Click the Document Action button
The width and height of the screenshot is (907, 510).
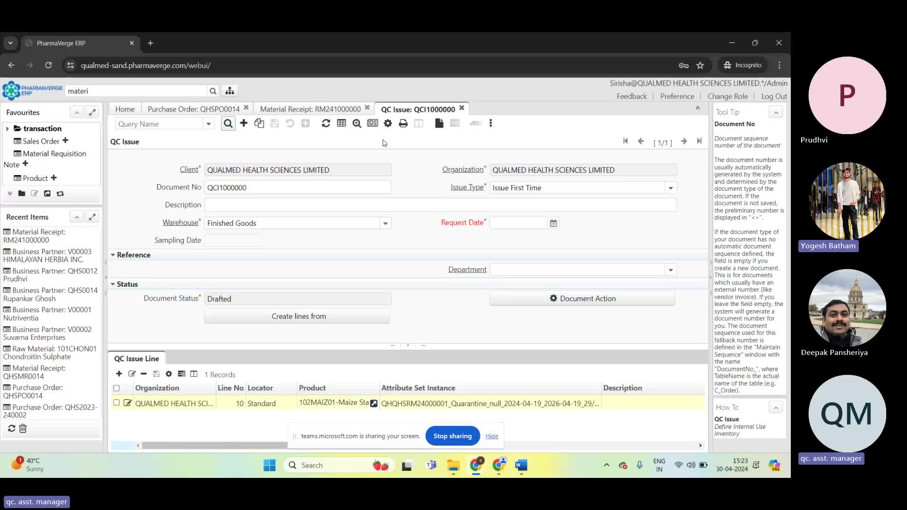coord(582,298)
